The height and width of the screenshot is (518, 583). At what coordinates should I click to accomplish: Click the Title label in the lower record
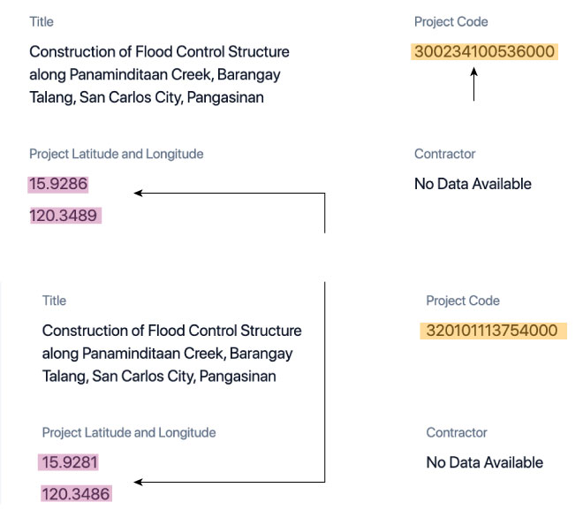pyautogui.click(x=54, y=301)
